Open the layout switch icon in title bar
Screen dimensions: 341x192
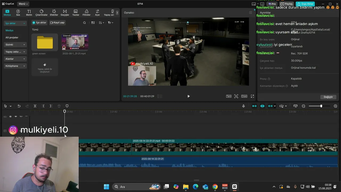(254, 4)
